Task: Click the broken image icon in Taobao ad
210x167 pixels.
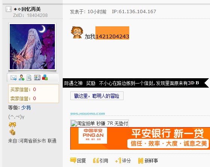Action: tap(74, 123)
